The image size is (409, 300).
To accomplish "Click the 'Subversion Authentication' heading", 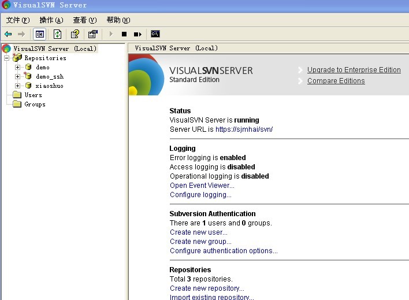I will pos(213,213).
